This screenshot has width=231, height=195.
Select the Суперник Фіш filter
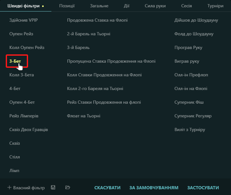point(189,102)
